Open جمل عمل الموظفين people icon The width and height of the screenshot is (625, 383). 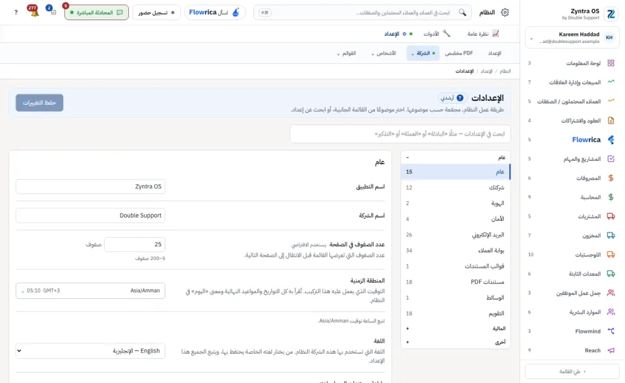(x=611, y=293)
